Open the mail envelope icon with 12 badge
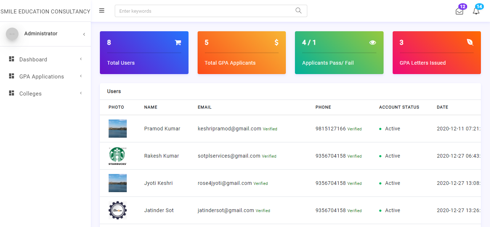 click(459, 11)
